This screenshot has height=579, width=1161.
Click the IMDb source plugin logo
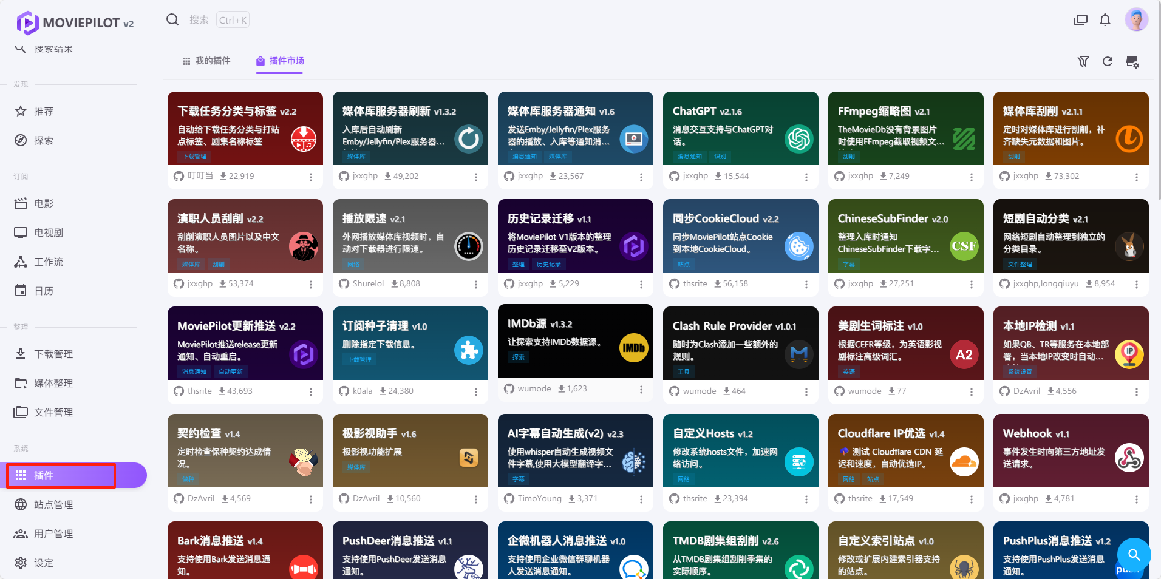(634, 348)
